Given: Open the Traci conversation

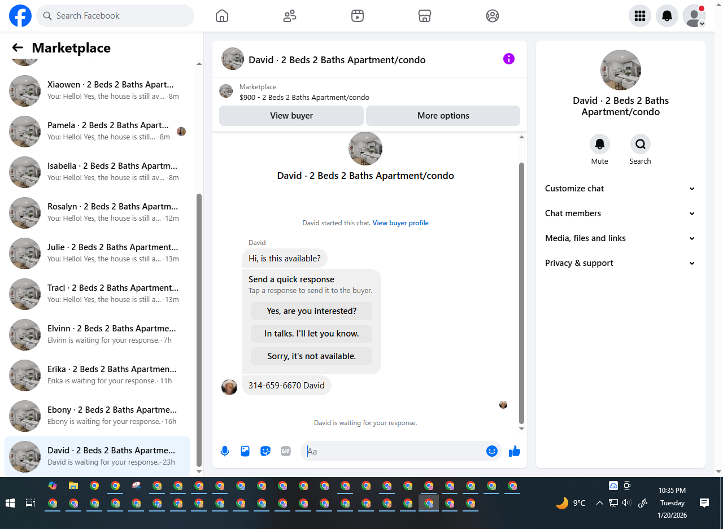Looking at the screenshot, I should tap(97, 294).
